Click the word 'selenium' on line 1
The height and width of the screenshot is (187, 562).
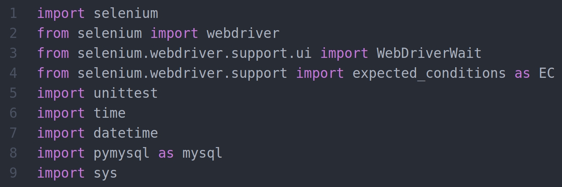(126, 13)
